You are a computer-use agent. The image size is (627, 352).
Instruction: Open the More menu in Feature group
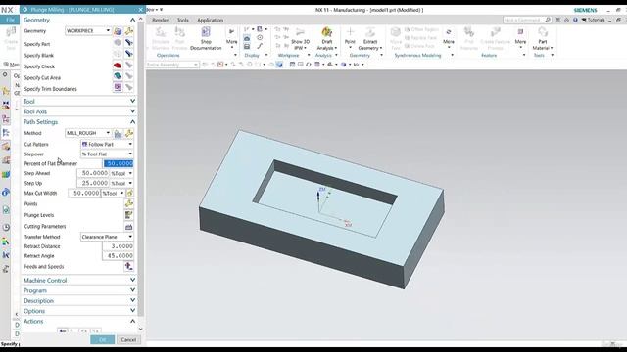tap(520, 38)
